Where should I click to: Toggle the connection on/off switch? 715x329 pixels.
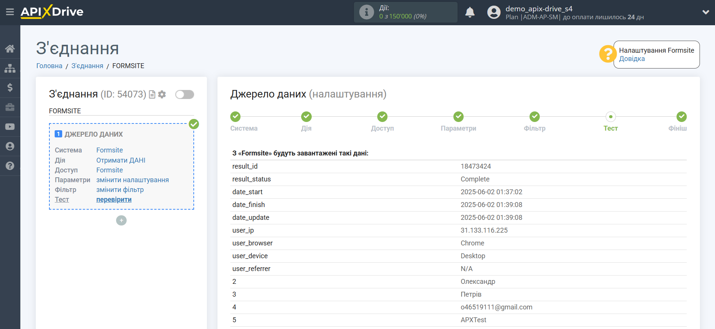click(185, 94)
